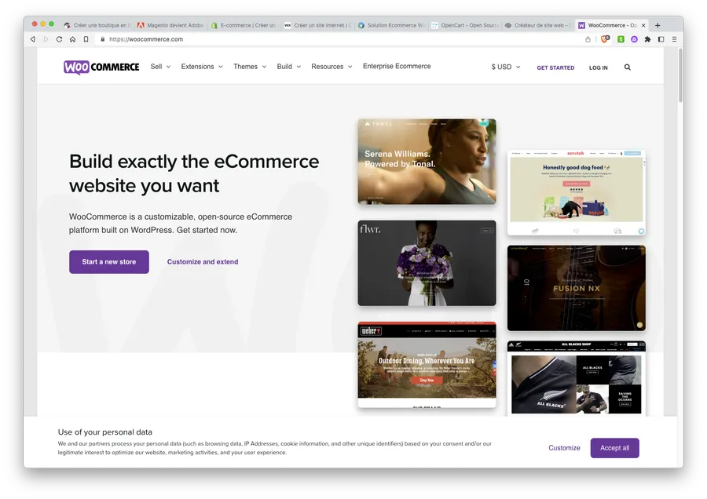
Task: Switch to the Shopify E-commerce tab
Action: (x=244, y=25)
